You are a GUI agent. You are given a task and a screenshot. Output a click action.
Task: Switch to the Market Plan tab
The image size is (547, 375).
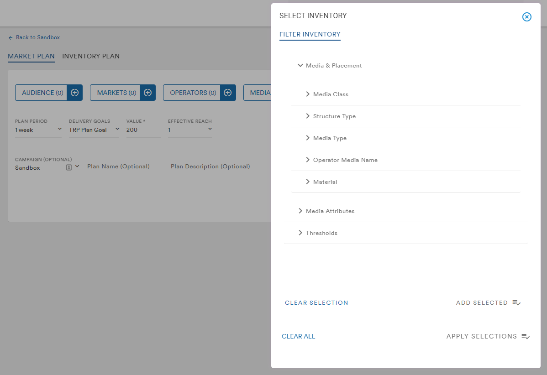pyautogui.click(x=31, y=57)
